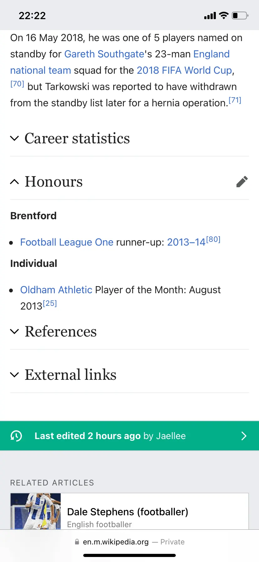Collapse the Honours section
The width and height of the screenshot is (259, 562).
[x=53, y=182]
